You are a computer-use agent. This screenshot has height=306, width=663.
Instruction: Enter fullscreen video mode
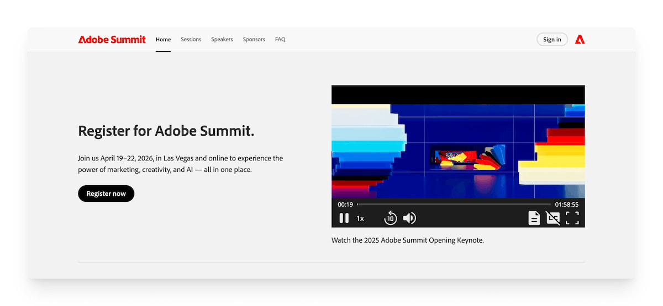coord(572,218)
